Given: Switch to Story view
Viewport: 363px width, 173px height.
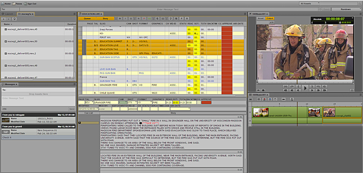Looking at the screenshot, I should (x=105, y=19).
